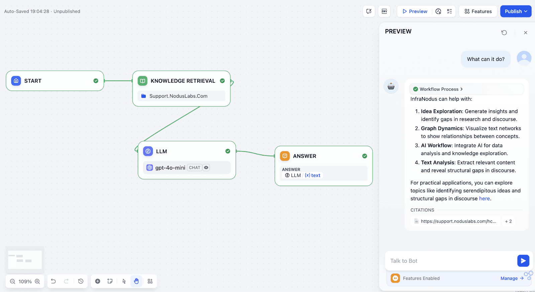This screenshot has width=535, height=292.
Task: Toggle vision eye icon on gpt-4o-mini
Action: click(206, 168)
